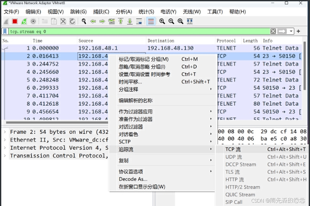Viewport: 310px width, 206px height.
Task: Open capture options gear icon
Action: pyautogui.click(x=33, y=21)
